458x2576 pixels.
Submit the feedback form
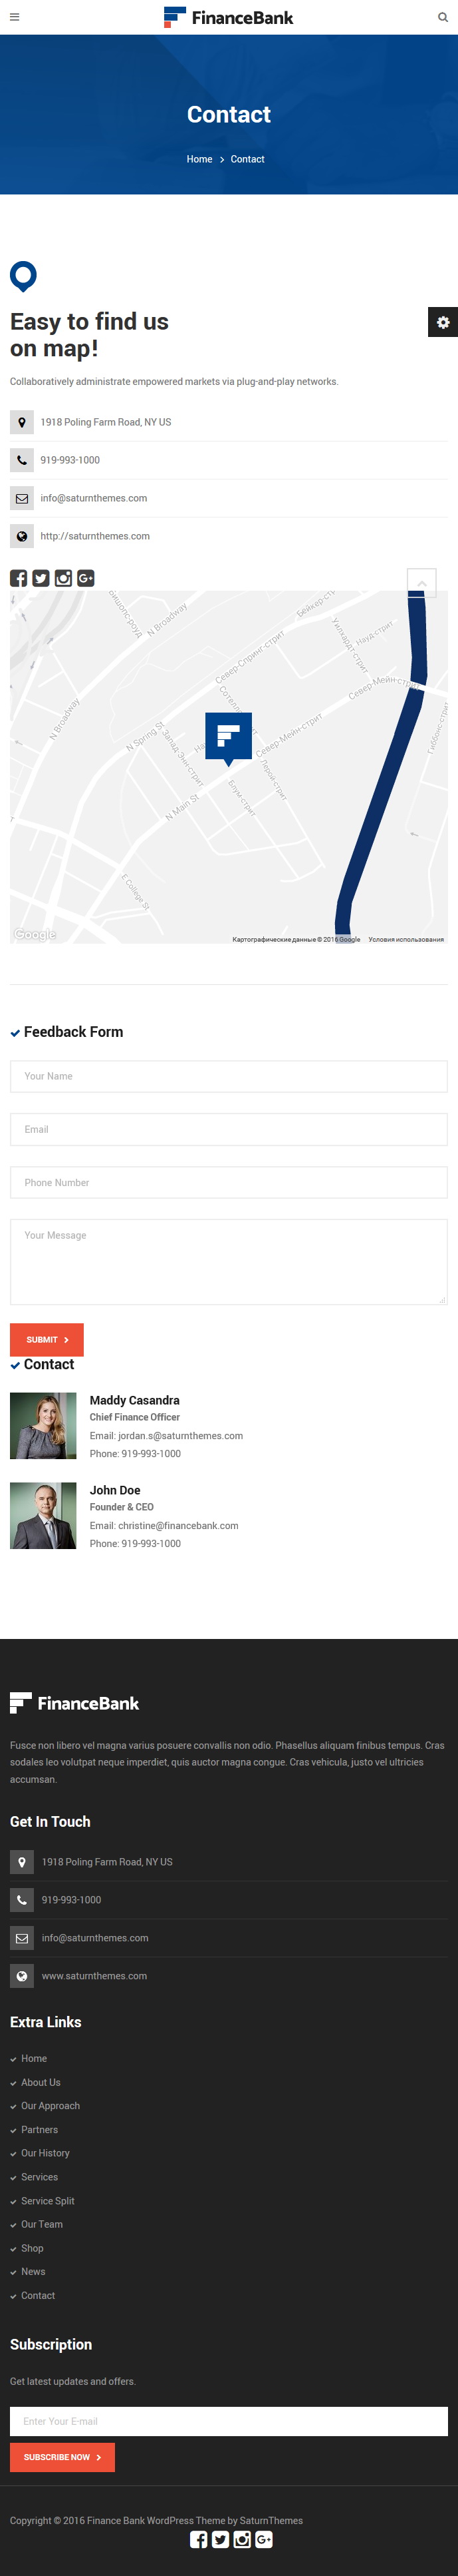(47, 1339)
